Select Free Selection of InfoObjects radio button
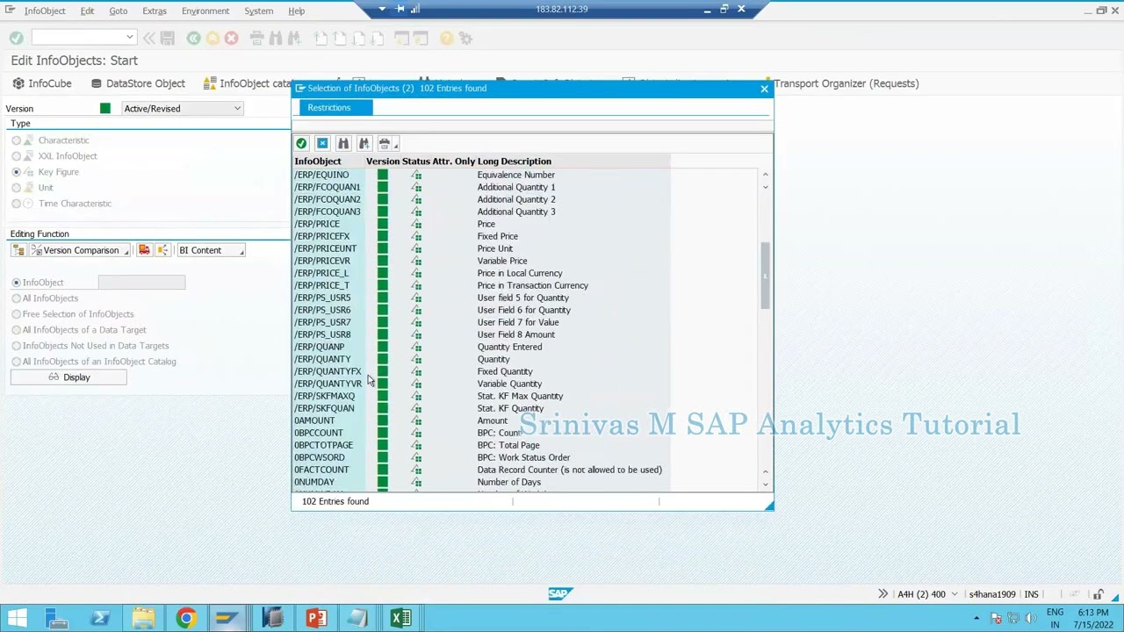Image resolution: width=1124 pixels, height=632 pixels. click(x=17, y=314)
